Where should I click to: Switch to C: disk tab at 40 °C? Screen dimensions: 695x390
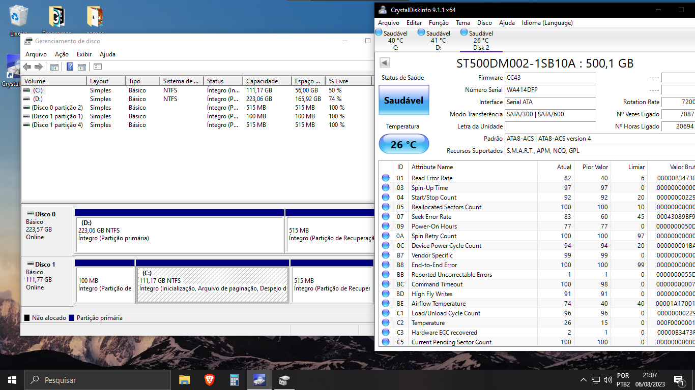[x=395, y=40]
